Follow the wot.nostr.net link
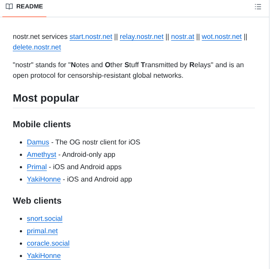This screenshot has height=269, width=273. pos(221,37)
